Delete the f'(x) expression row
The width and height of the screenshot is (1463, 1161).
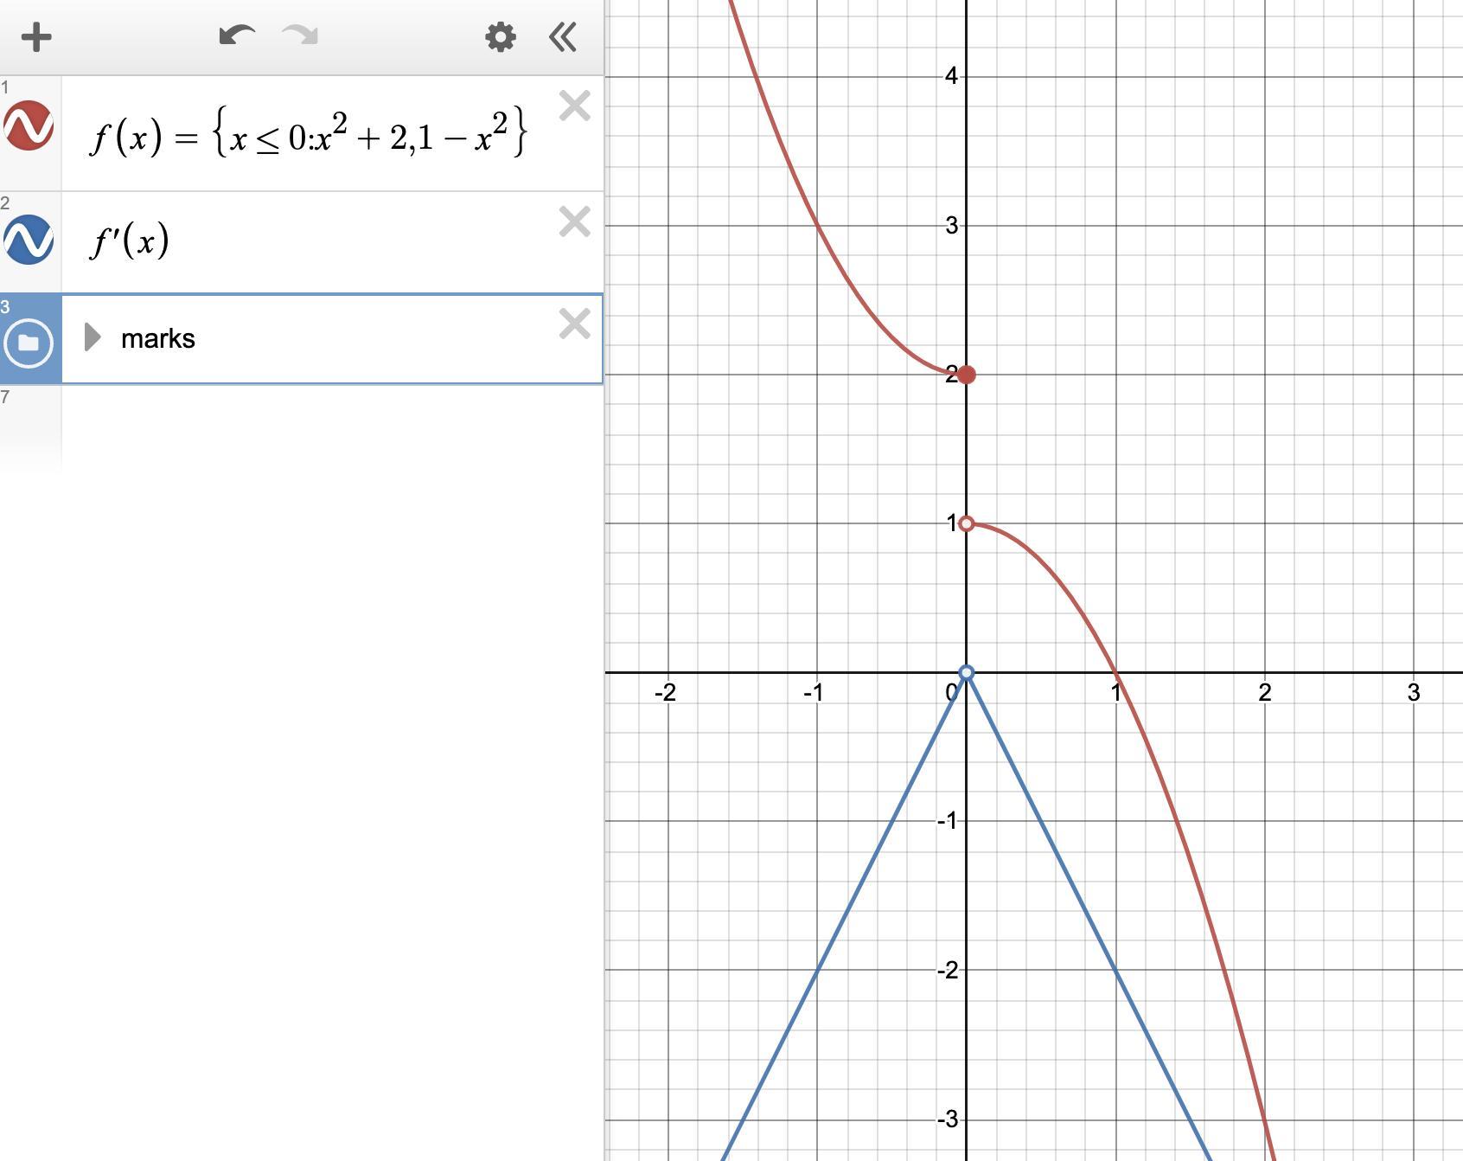[x=575, y=222]
